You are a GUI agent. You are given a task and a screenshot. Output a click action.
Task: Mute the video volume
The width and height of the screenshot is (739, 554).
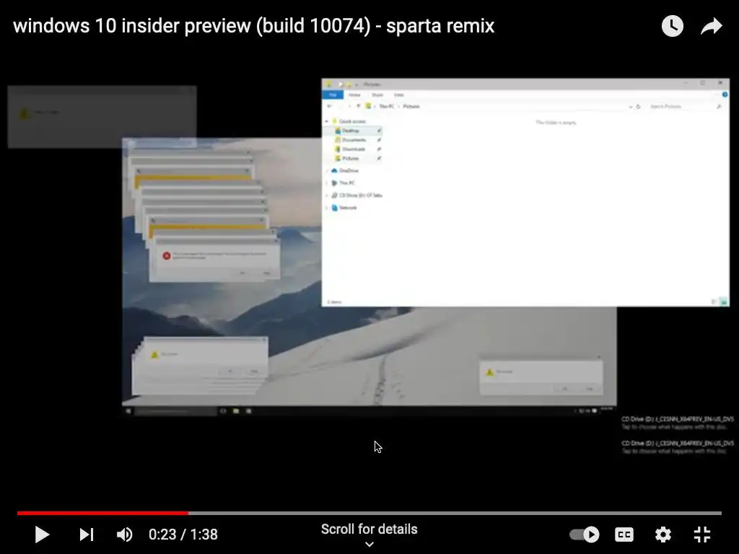pyautogui.click(x=124, y=535)
